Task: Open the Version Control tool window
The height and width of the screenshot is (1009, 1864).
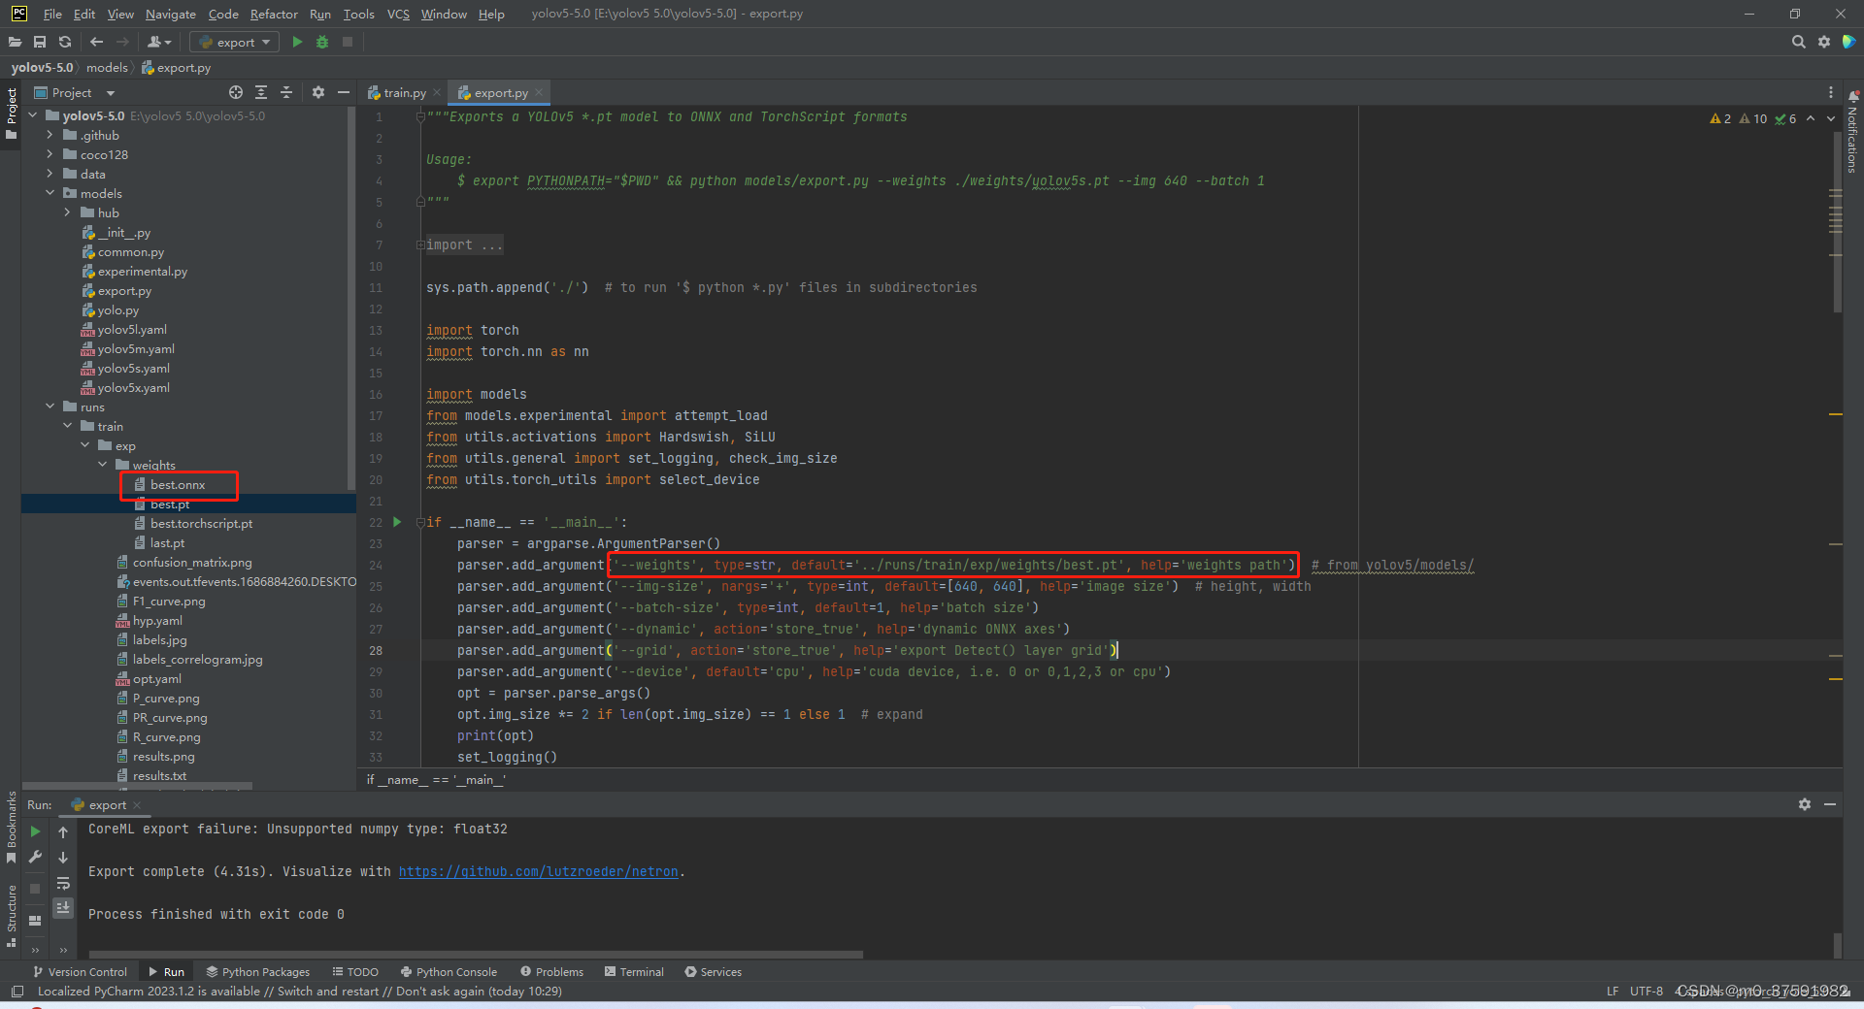Action: tap(80, 971)
